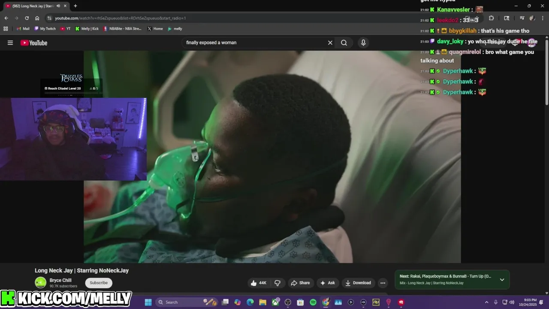Screen dimensions: 549x309
Task: Go to YouTube home via logo
Action: click(33, 42)
